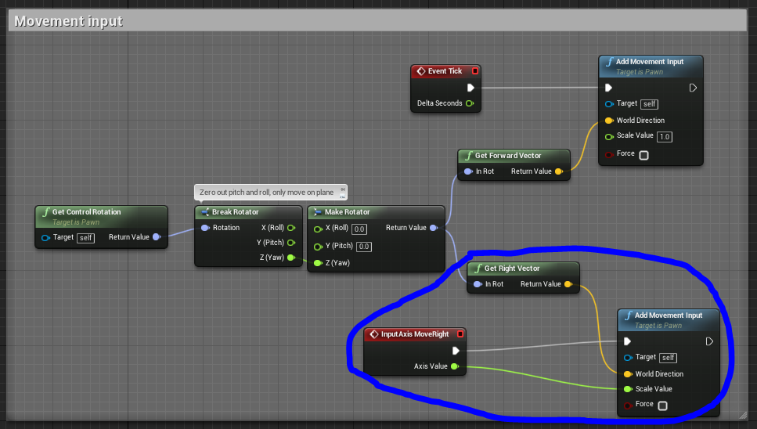Click the Y (Pitch) 0.0 value field
The width and height of the screenshot is (757, 429).
pos(363,247)
